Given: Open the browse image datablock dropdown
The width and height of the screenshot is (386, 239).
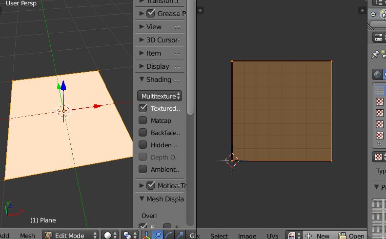Looking at the screenshot, I should (x=294, y=236).
